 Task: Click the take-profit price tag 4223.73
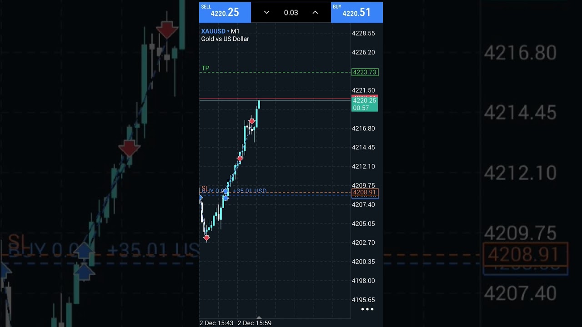[x=365, y=72]
